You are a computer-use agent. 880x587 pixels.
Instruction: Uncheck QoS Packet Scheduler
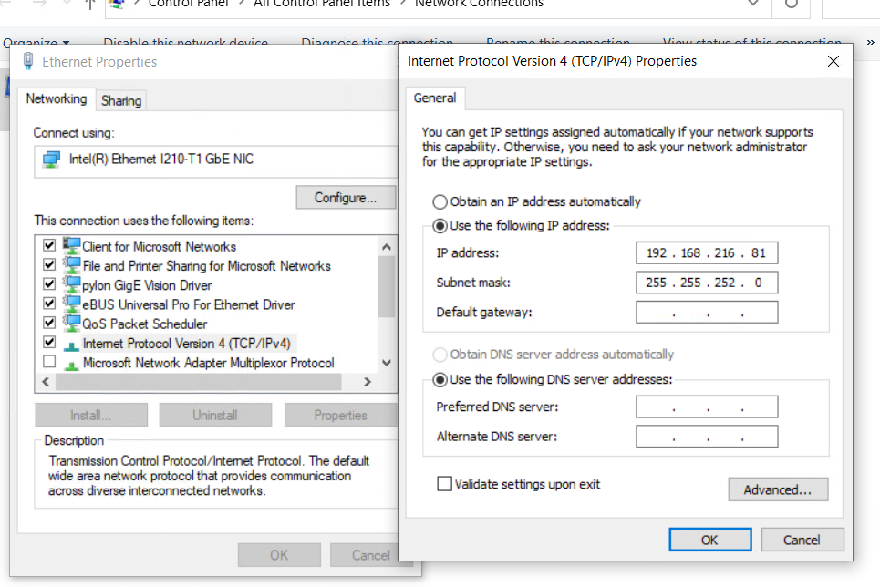click(x=49, y=323)
